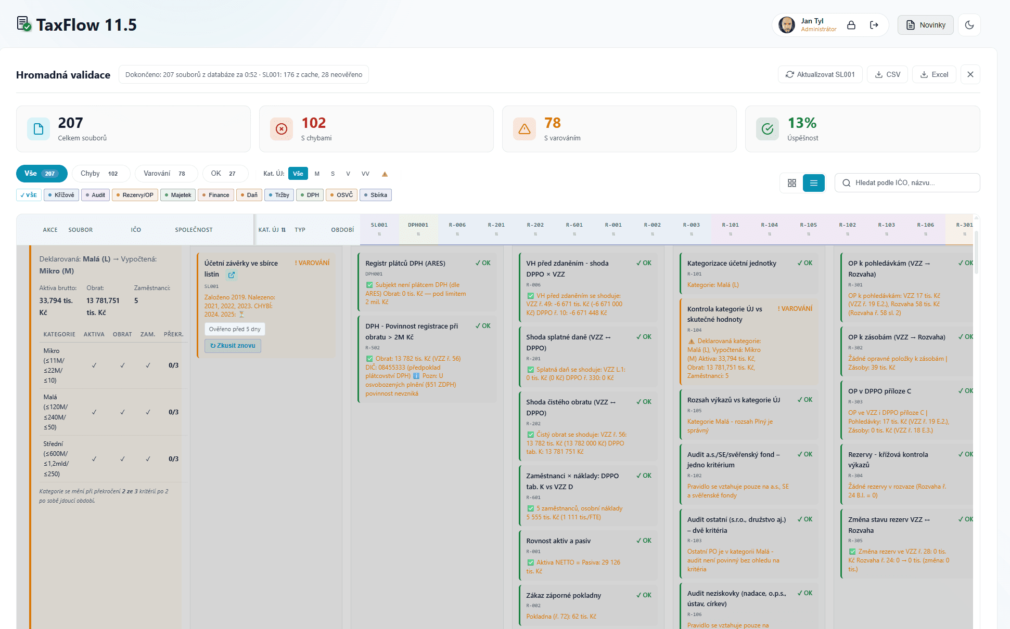The image size is (1010, 629).
Task: Switch to grid view icon
Action: pos(791,183)
